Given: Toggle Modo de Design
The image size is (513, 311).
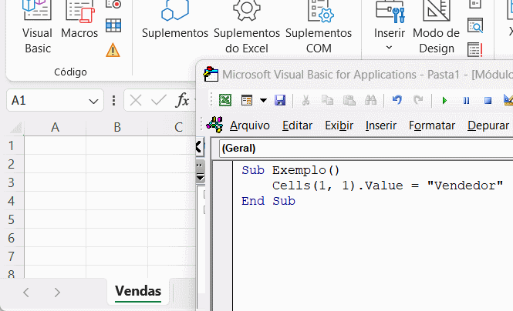Looking at the screenshot, I should [436, 29].
